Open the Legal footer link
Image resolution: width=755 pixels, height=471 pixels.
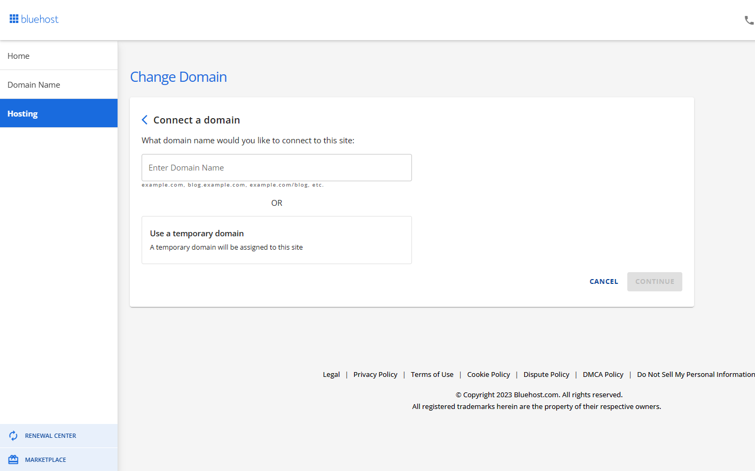point(331,374)
